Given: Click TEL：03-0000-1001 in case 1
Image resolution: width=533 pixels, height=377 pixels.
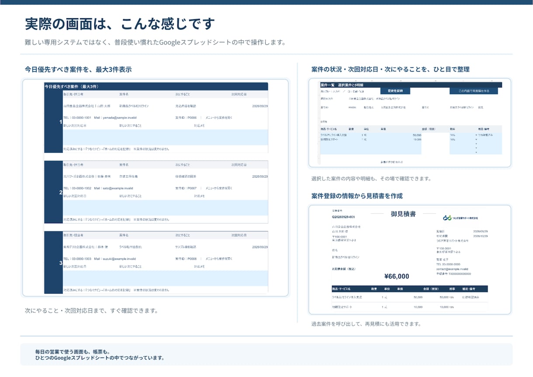Looking at the screenshot, I should (77, 118).
